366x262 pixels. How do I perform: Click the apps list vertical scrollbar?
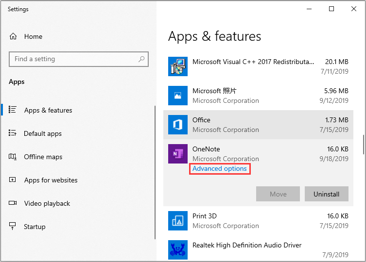coord(364,145)
